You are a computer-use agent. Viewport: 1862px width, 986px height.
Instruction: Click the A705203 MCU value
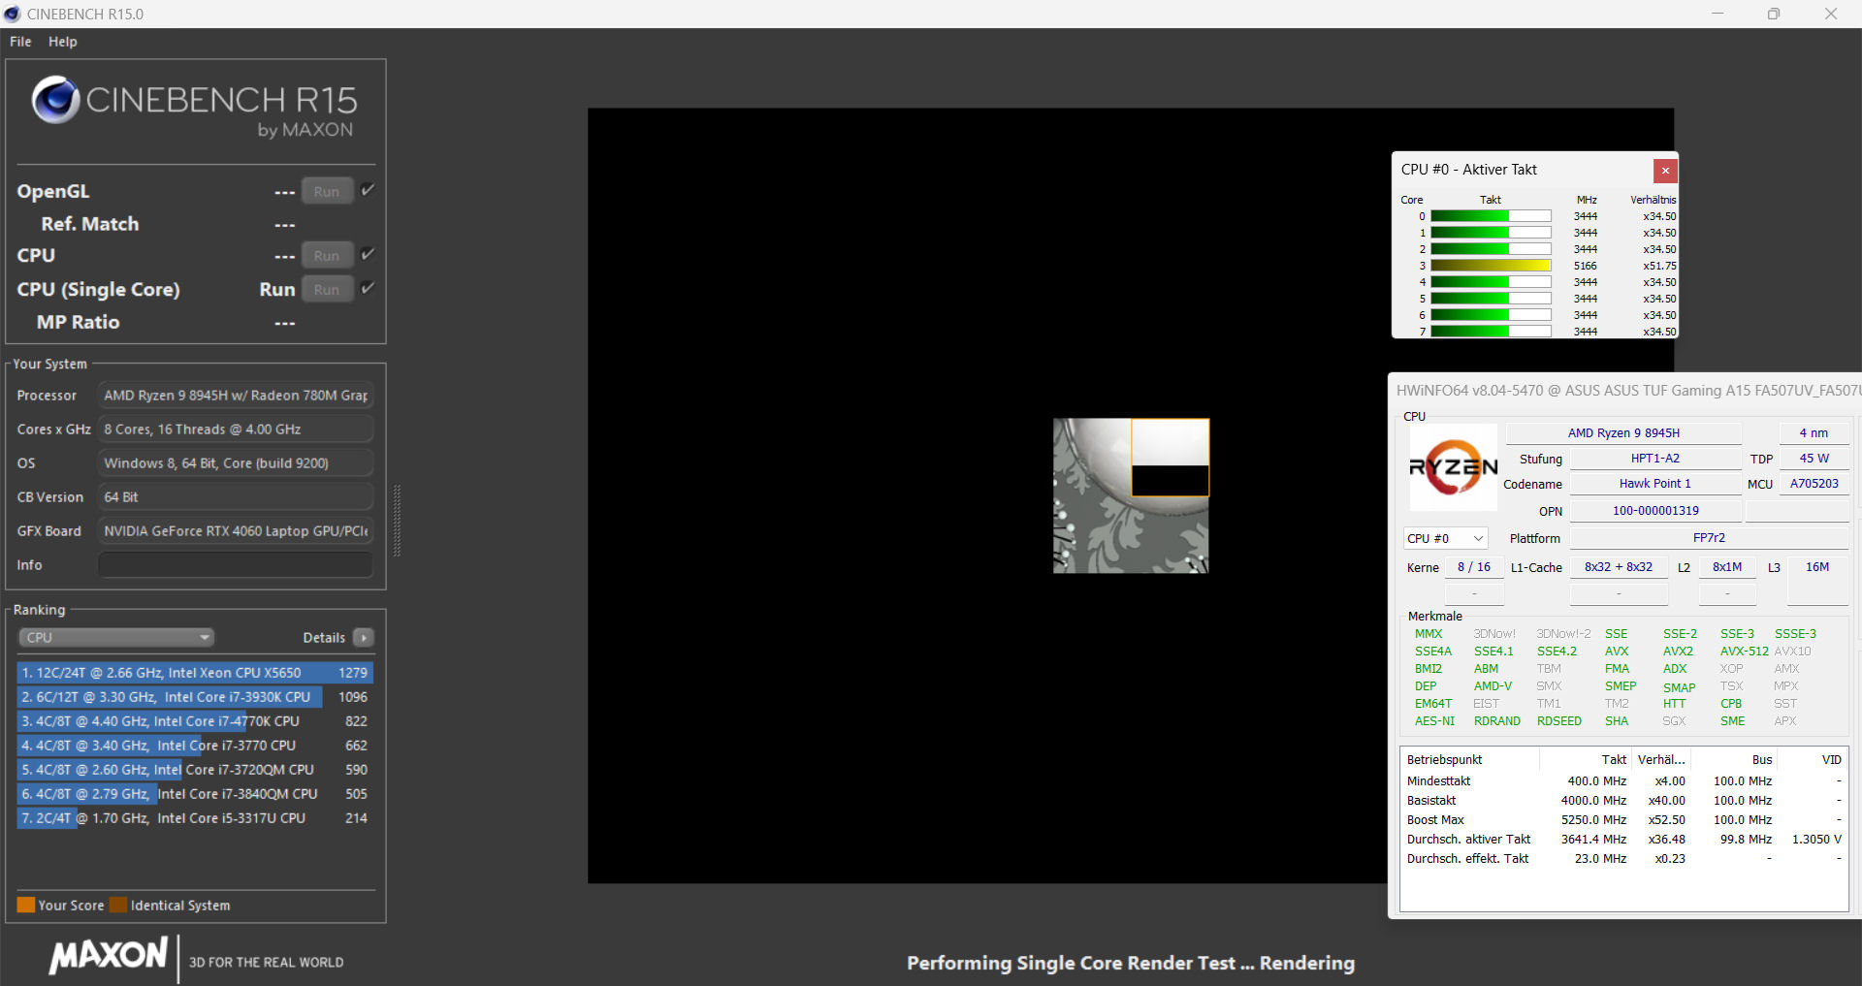1814,484
